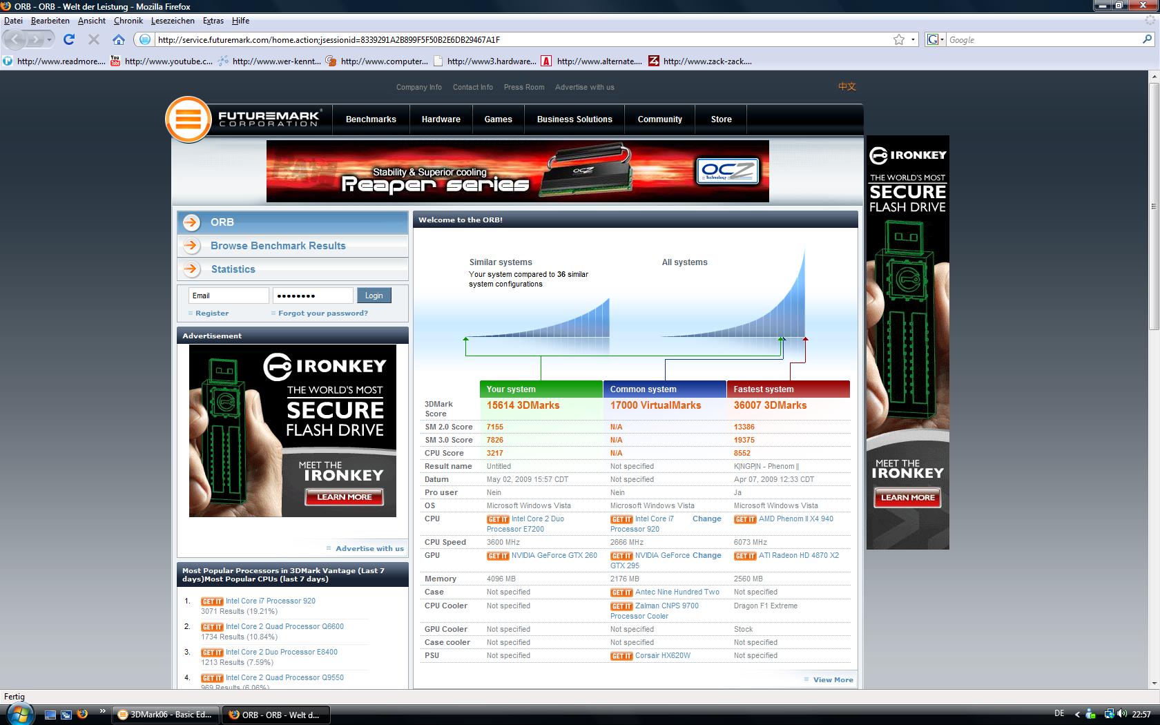Click the address bar URL field
This screenshot has height=725, width=1160.
(x=521, y=39)
